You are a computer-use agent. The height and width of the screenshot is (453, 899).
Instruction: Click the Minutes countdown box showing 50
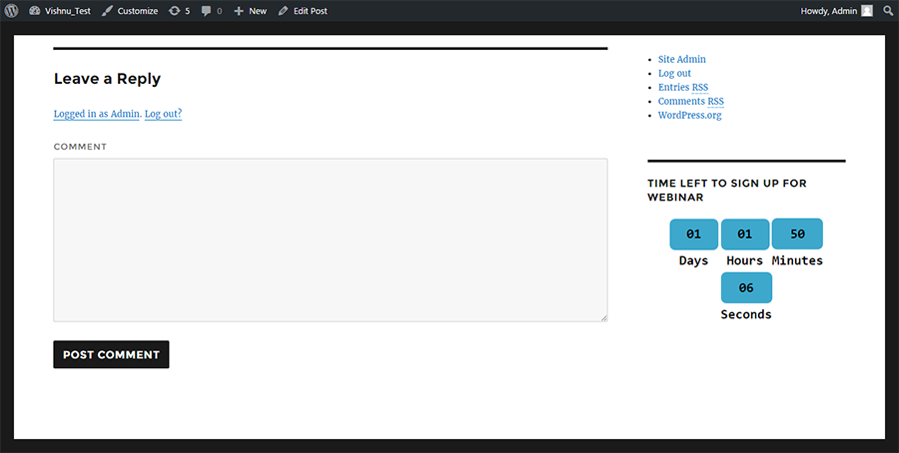(x=797, y=233)
